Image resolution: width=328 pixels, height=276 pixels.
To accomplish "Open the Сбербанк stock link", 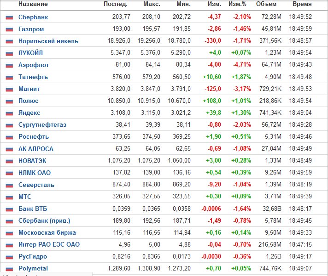I will 33,17.
